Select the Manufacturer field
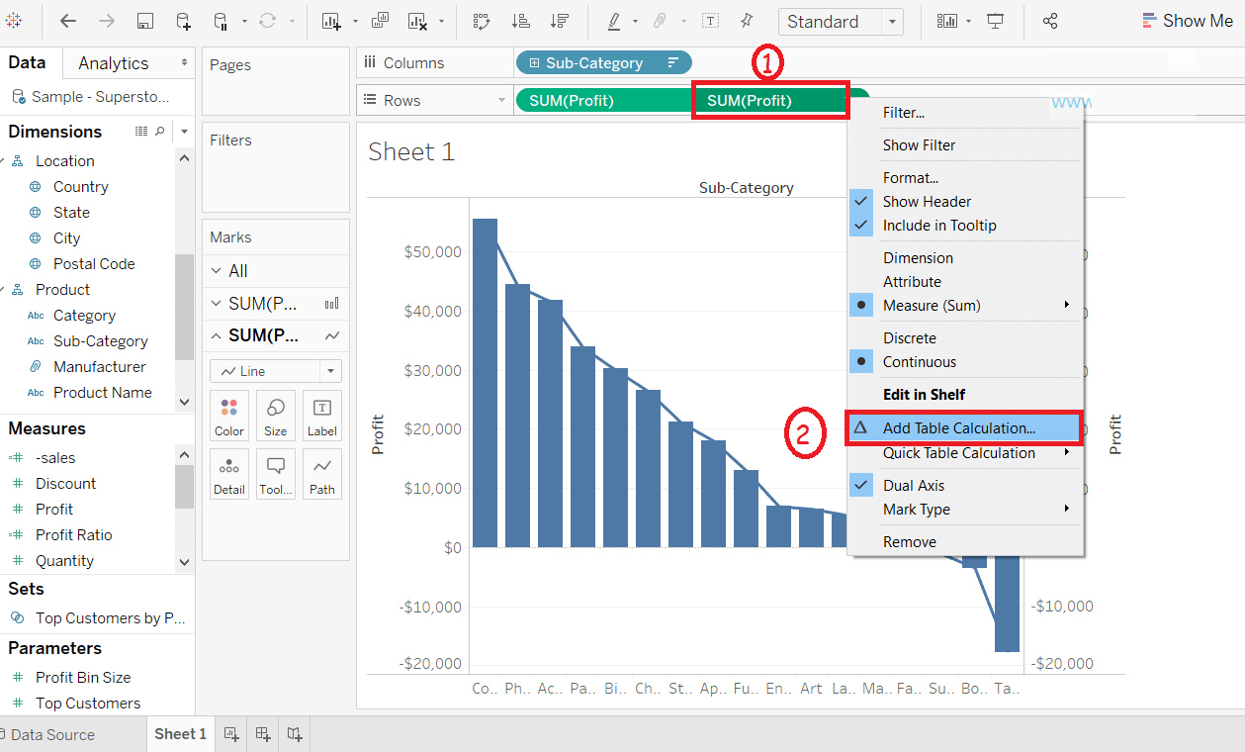This screenshot has width=1245, height=752. coord(100,367)
